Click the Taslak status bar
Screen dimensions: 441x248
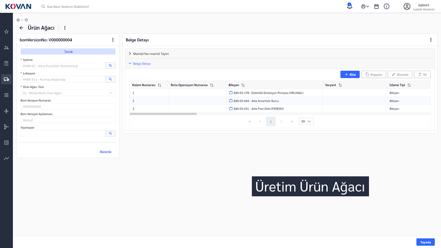(68, 52)
